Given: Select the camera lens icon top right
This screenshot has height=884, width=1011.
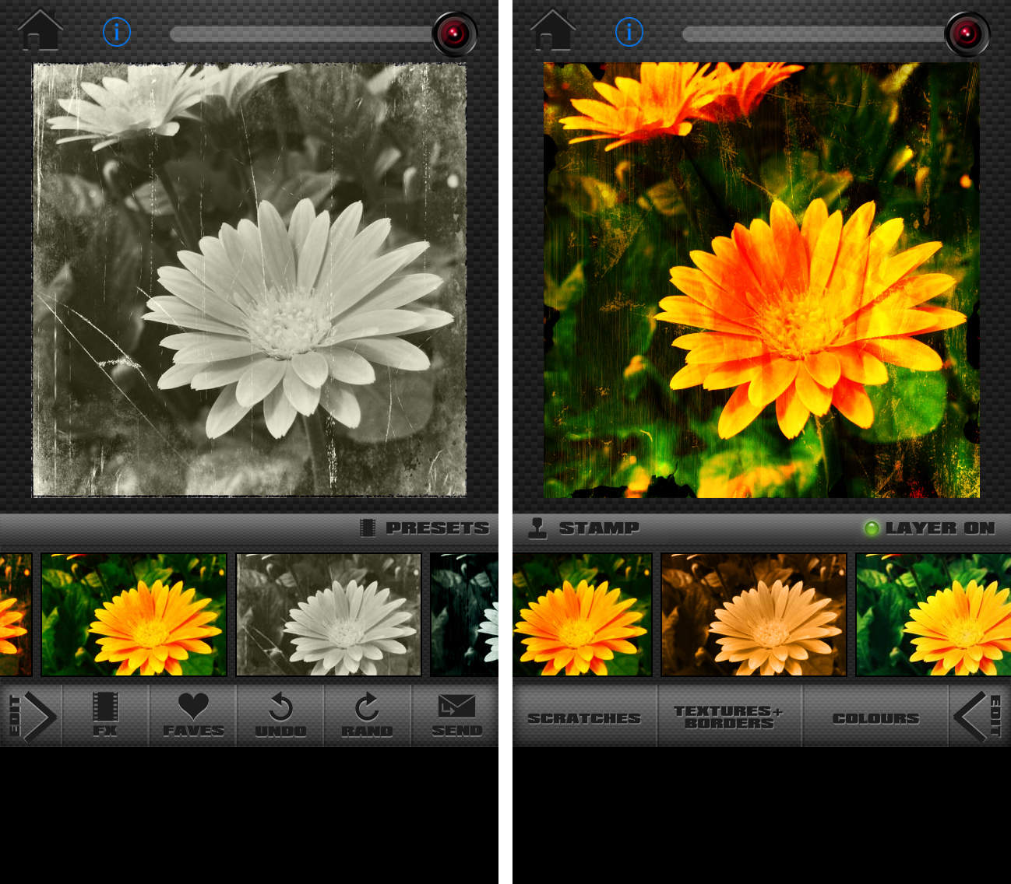Looking at the screenshot, I should pos(455,33).
